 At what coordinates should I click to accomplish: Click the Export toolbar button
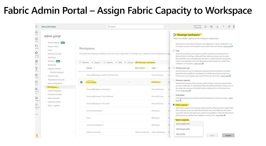96,63
